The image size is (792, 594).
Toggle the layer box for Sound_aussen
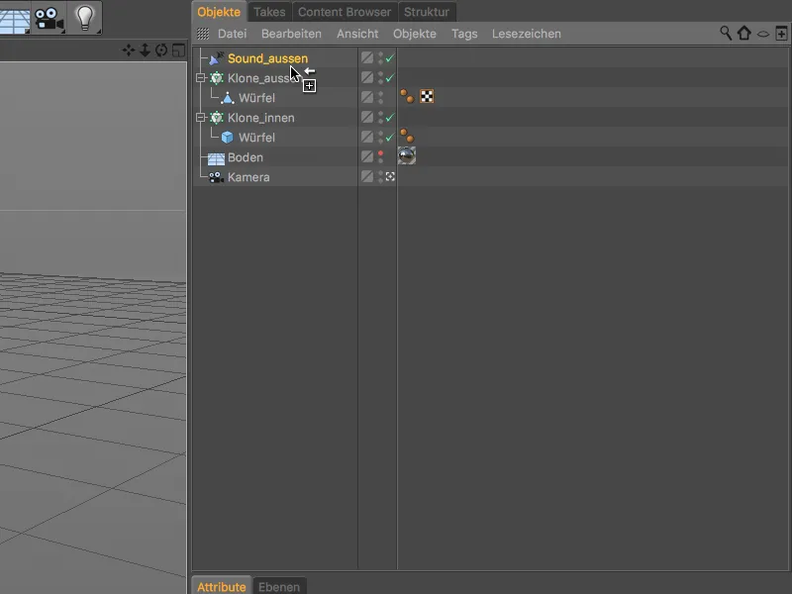pos(367,57)
